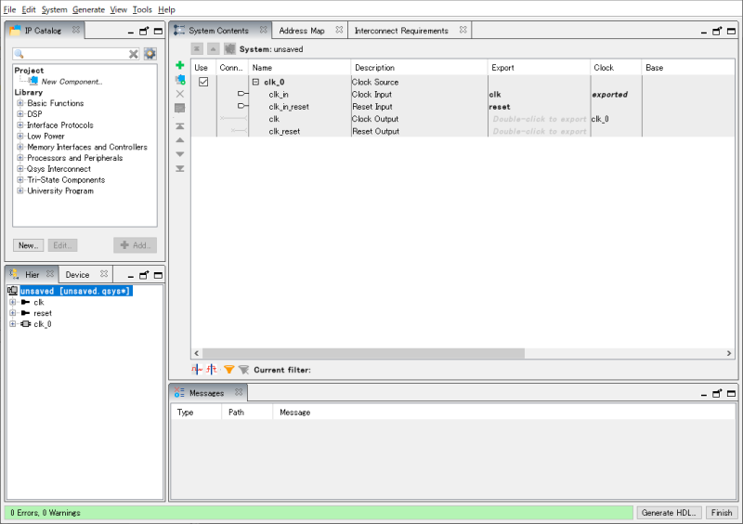Maximize the IP Catalog panel
Screen dimensions: 743x524
click(158, 32)
